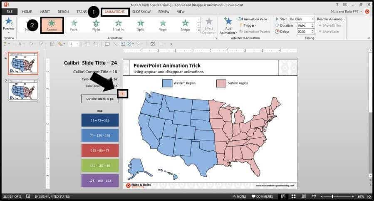Toggle the Comments pane
This screenshot has height=201, width=374.
pyautogui.click(x=263, y=196)
